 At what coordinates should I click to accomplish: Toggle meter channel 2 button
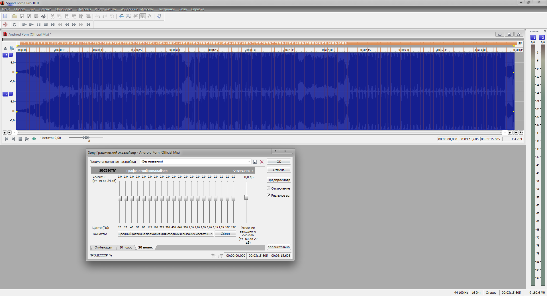click(542, 37)
